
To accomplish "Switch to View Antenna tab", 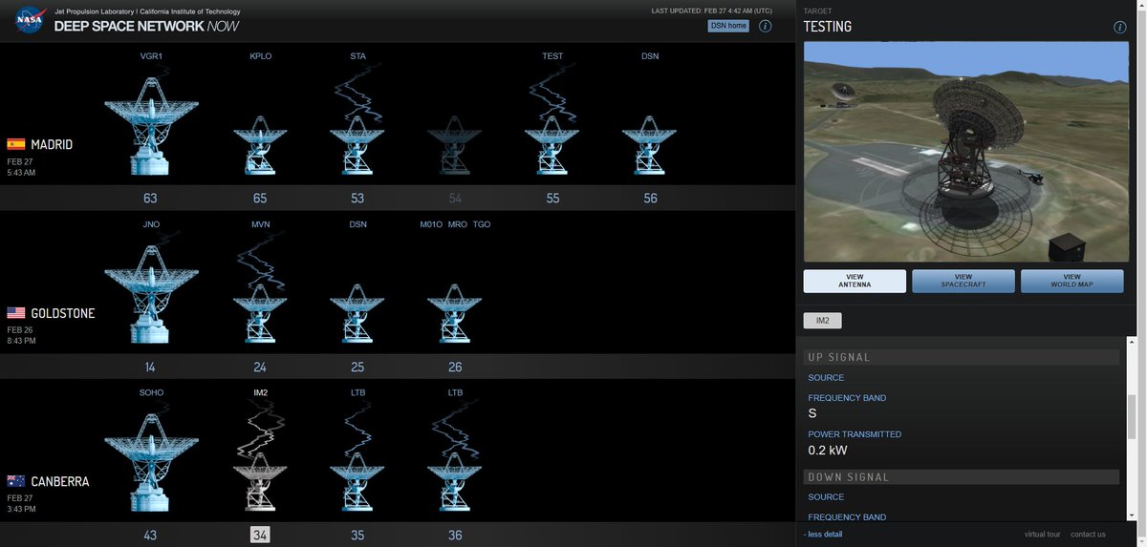I will coord(855,281).
